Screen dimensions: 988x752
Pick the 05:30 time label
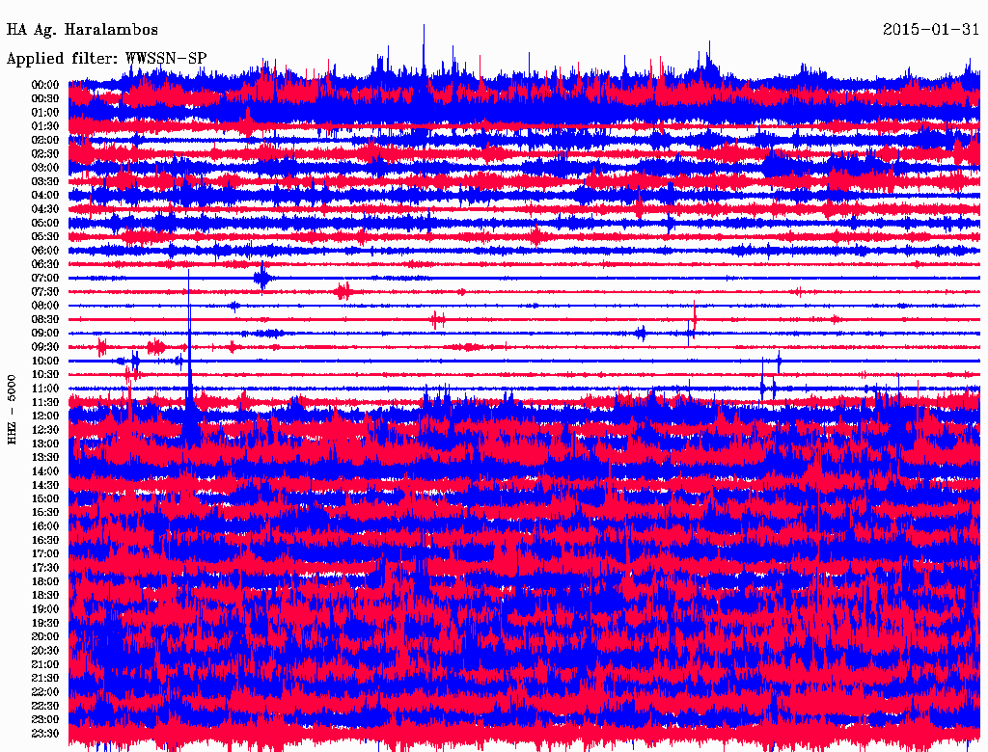click(45, 236)
